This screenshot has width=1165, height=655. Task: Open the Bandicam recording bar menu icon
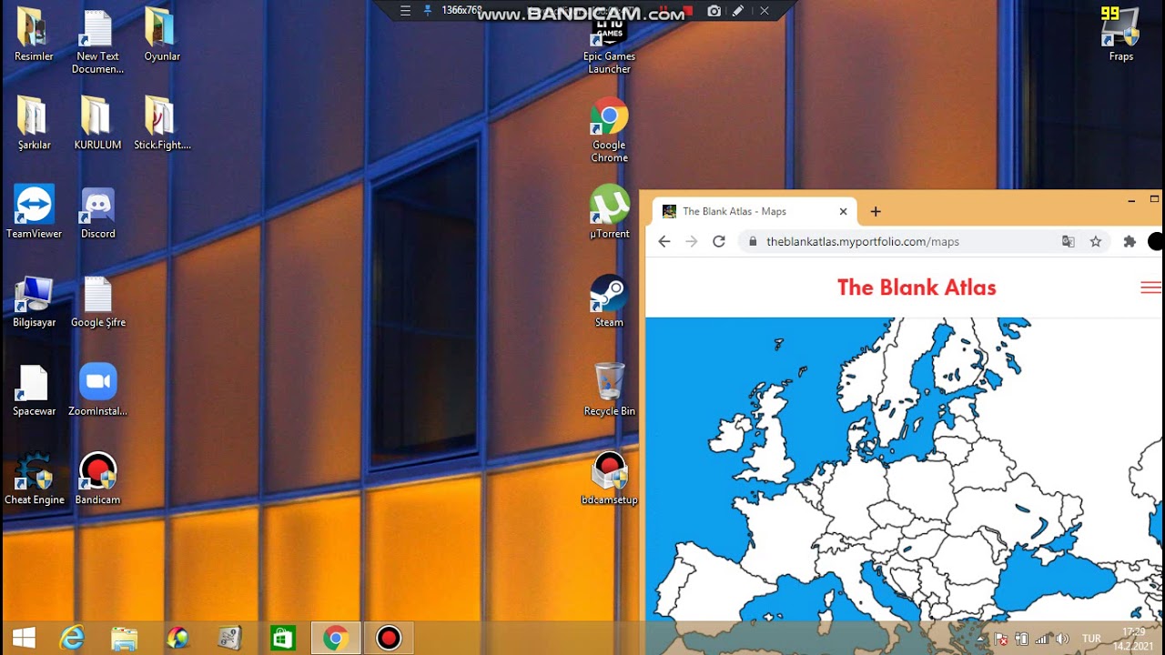pyautogui.click(x=405, y=11)
